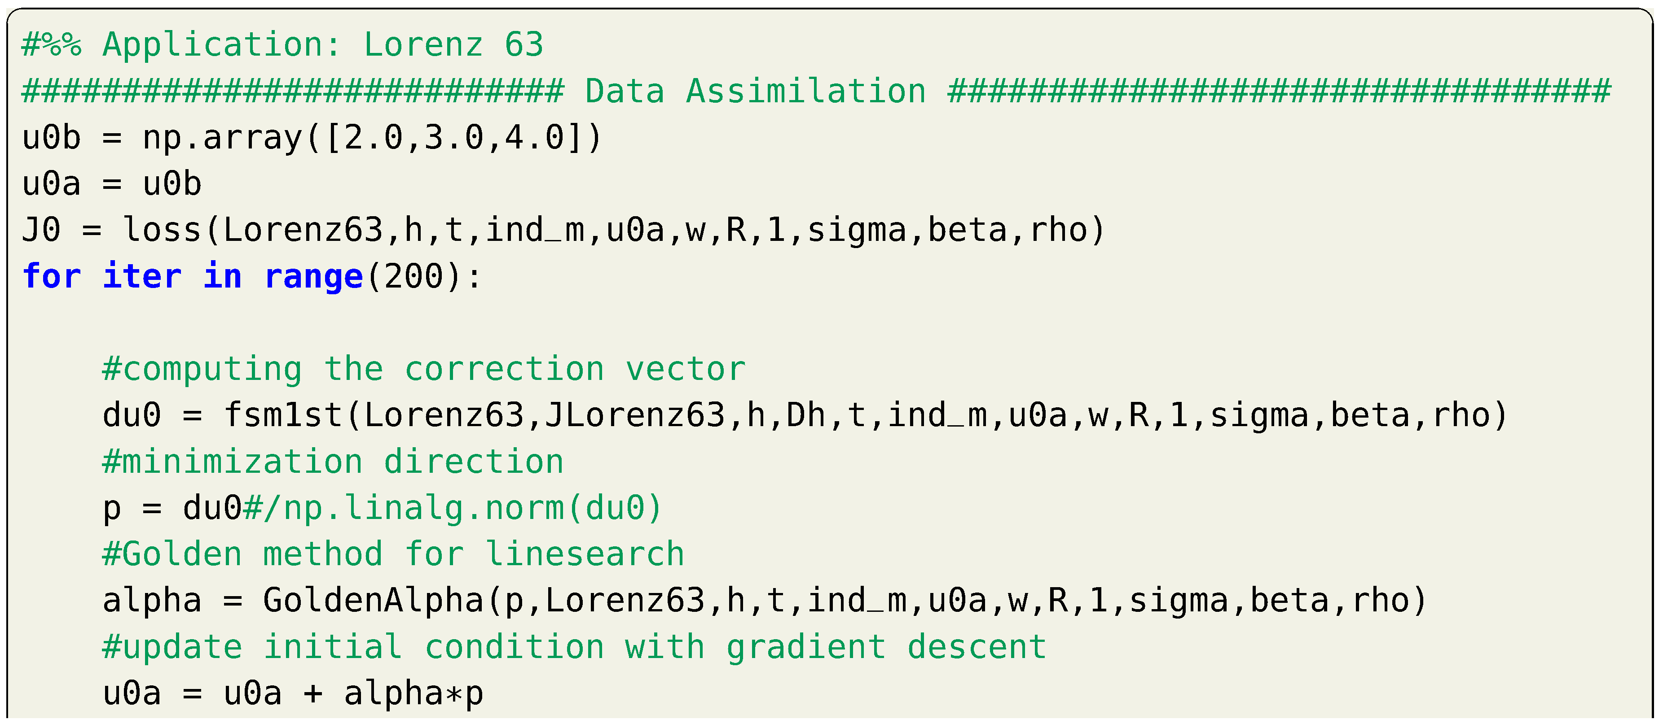1663x728 pixels.
Task: Click the Dh argument in fsm1st call
Action: coord(805,416)
